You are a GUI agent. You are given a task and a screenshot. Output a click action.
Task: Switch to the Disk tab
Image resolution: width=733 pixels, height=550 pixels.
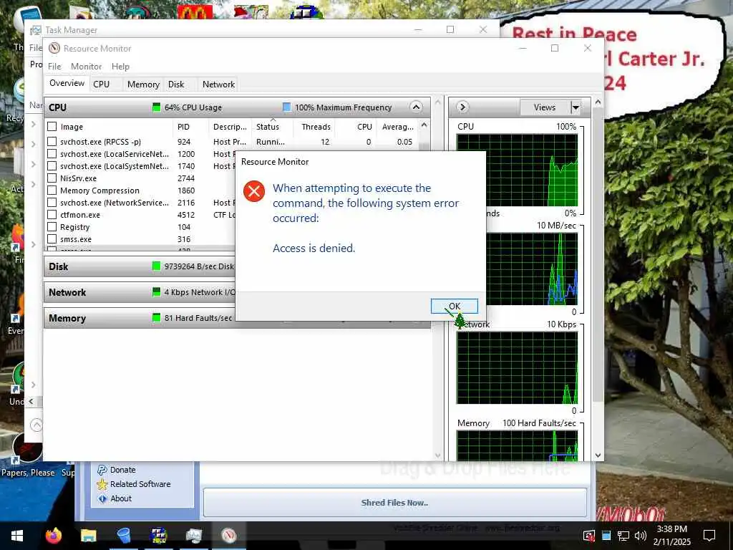[x=176, y=85]
